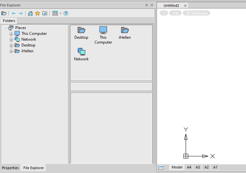
Task: Switch to the Properties tab
Action: (x=10, y=168)
